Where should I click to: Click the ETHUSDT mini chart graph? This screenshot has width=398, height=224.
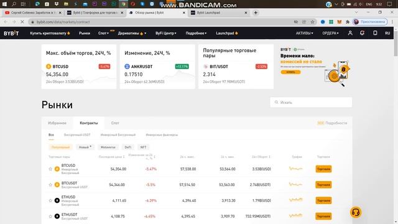(296, 216)
